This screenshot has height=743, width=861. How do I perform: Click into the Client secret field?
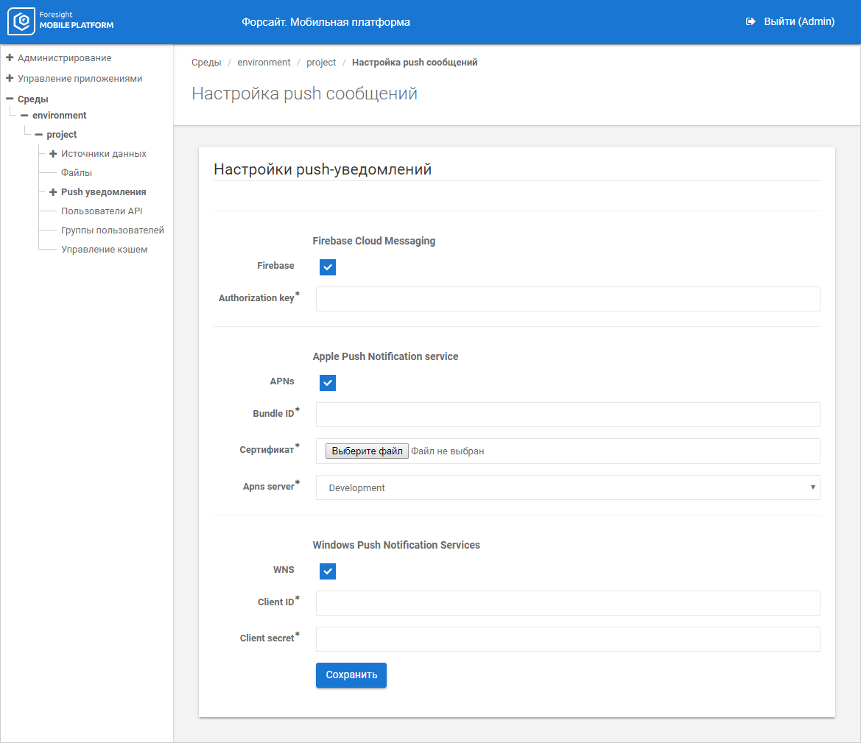(x=567, y=639)
